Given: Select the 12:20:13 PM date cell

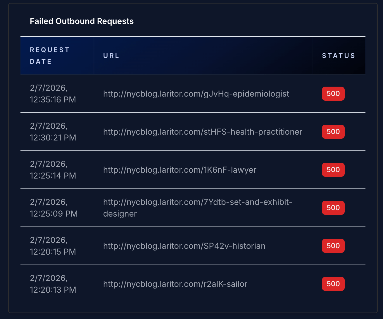Looking at the screenshot, I should click(53, 284).
